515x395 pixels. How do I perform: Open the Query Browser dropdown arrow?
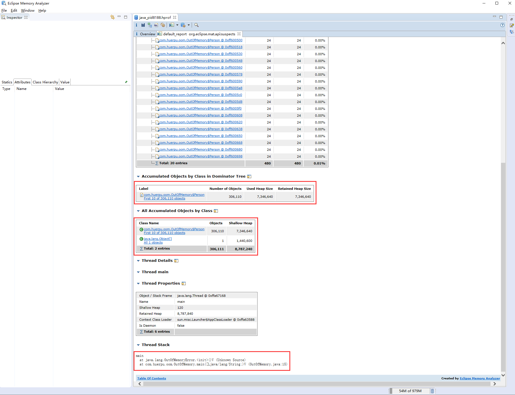189,25
